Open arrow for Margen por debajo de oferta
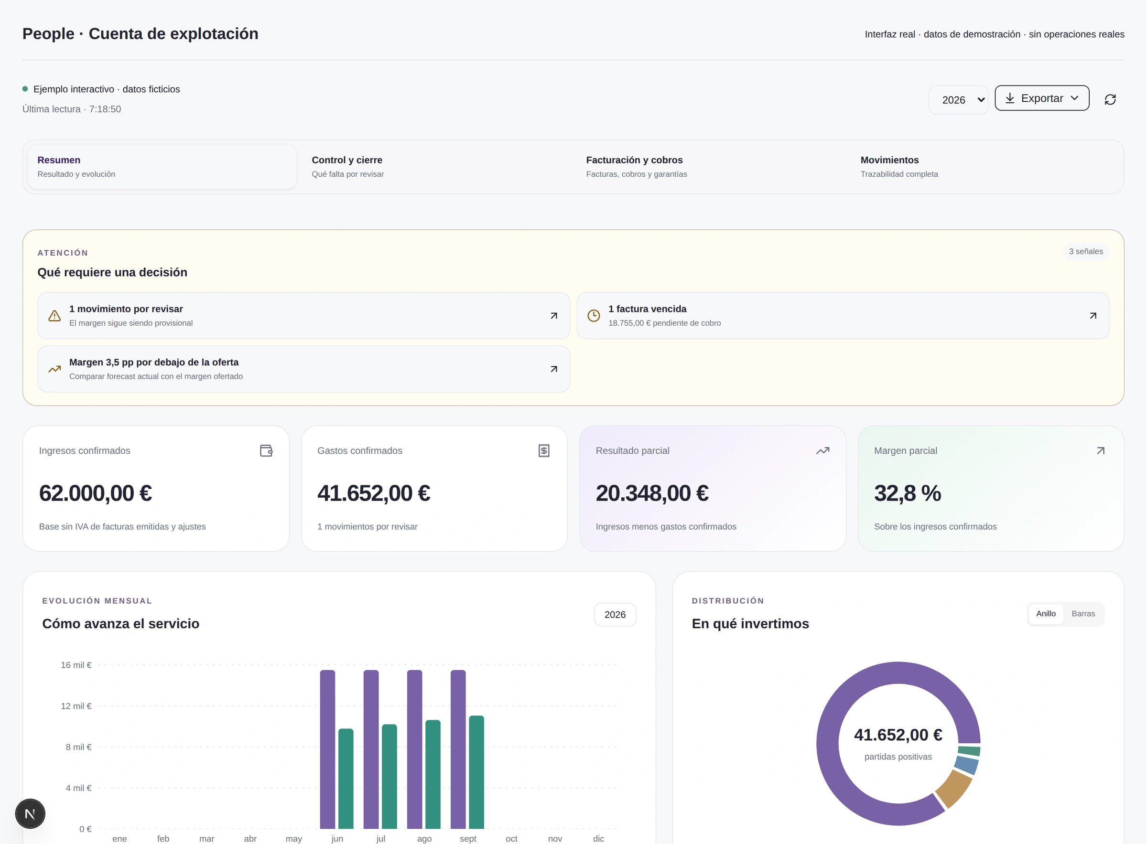1147x844 pixels. tap(553, 369)
